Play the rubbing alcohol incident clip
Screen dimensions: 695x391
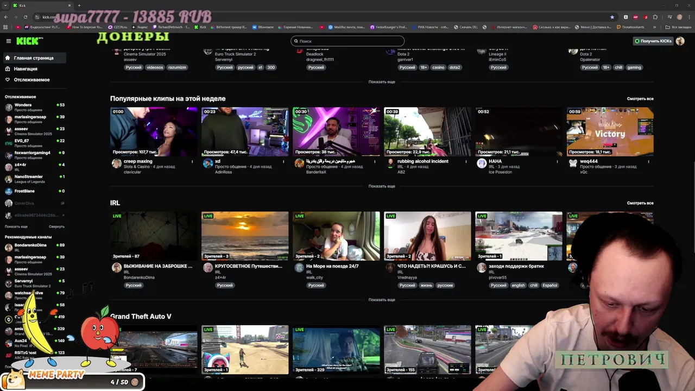pos(427,131)
